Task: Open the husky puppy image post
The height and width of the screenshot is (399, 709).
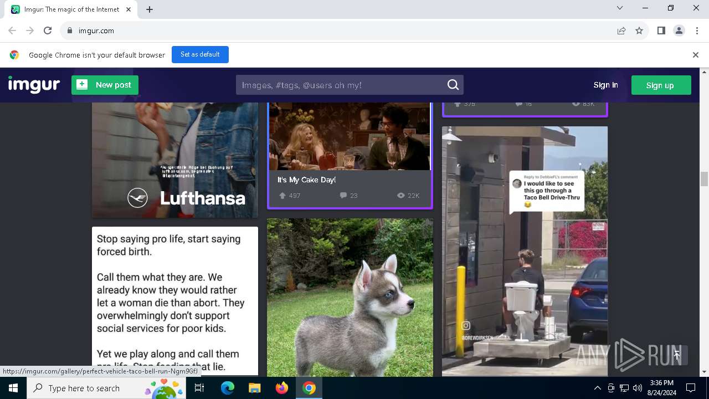Action: (350, 297)
